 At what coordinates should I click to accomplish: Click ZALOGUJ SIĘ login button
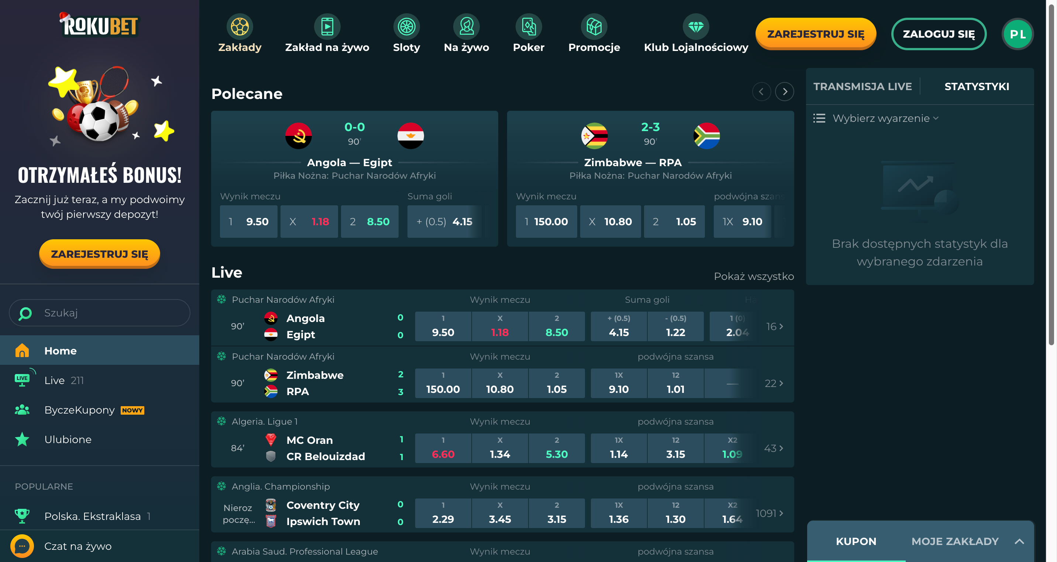[x=939, y=34]
